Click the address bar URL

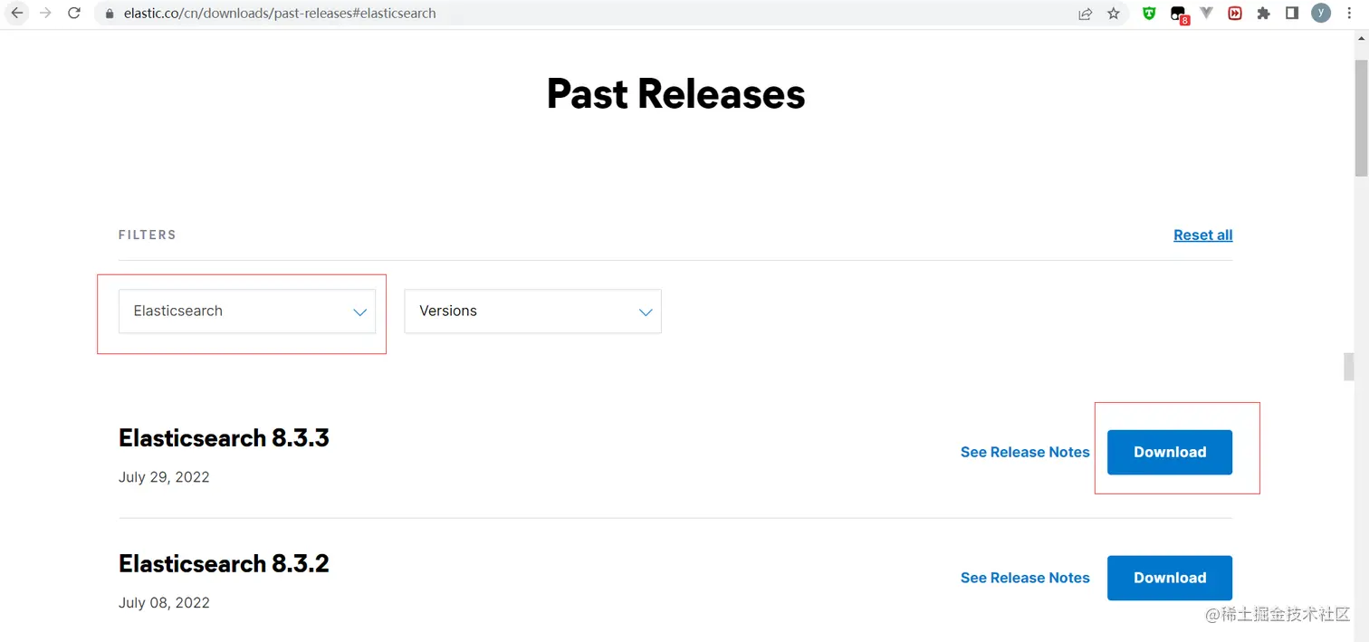click(280, 14)
